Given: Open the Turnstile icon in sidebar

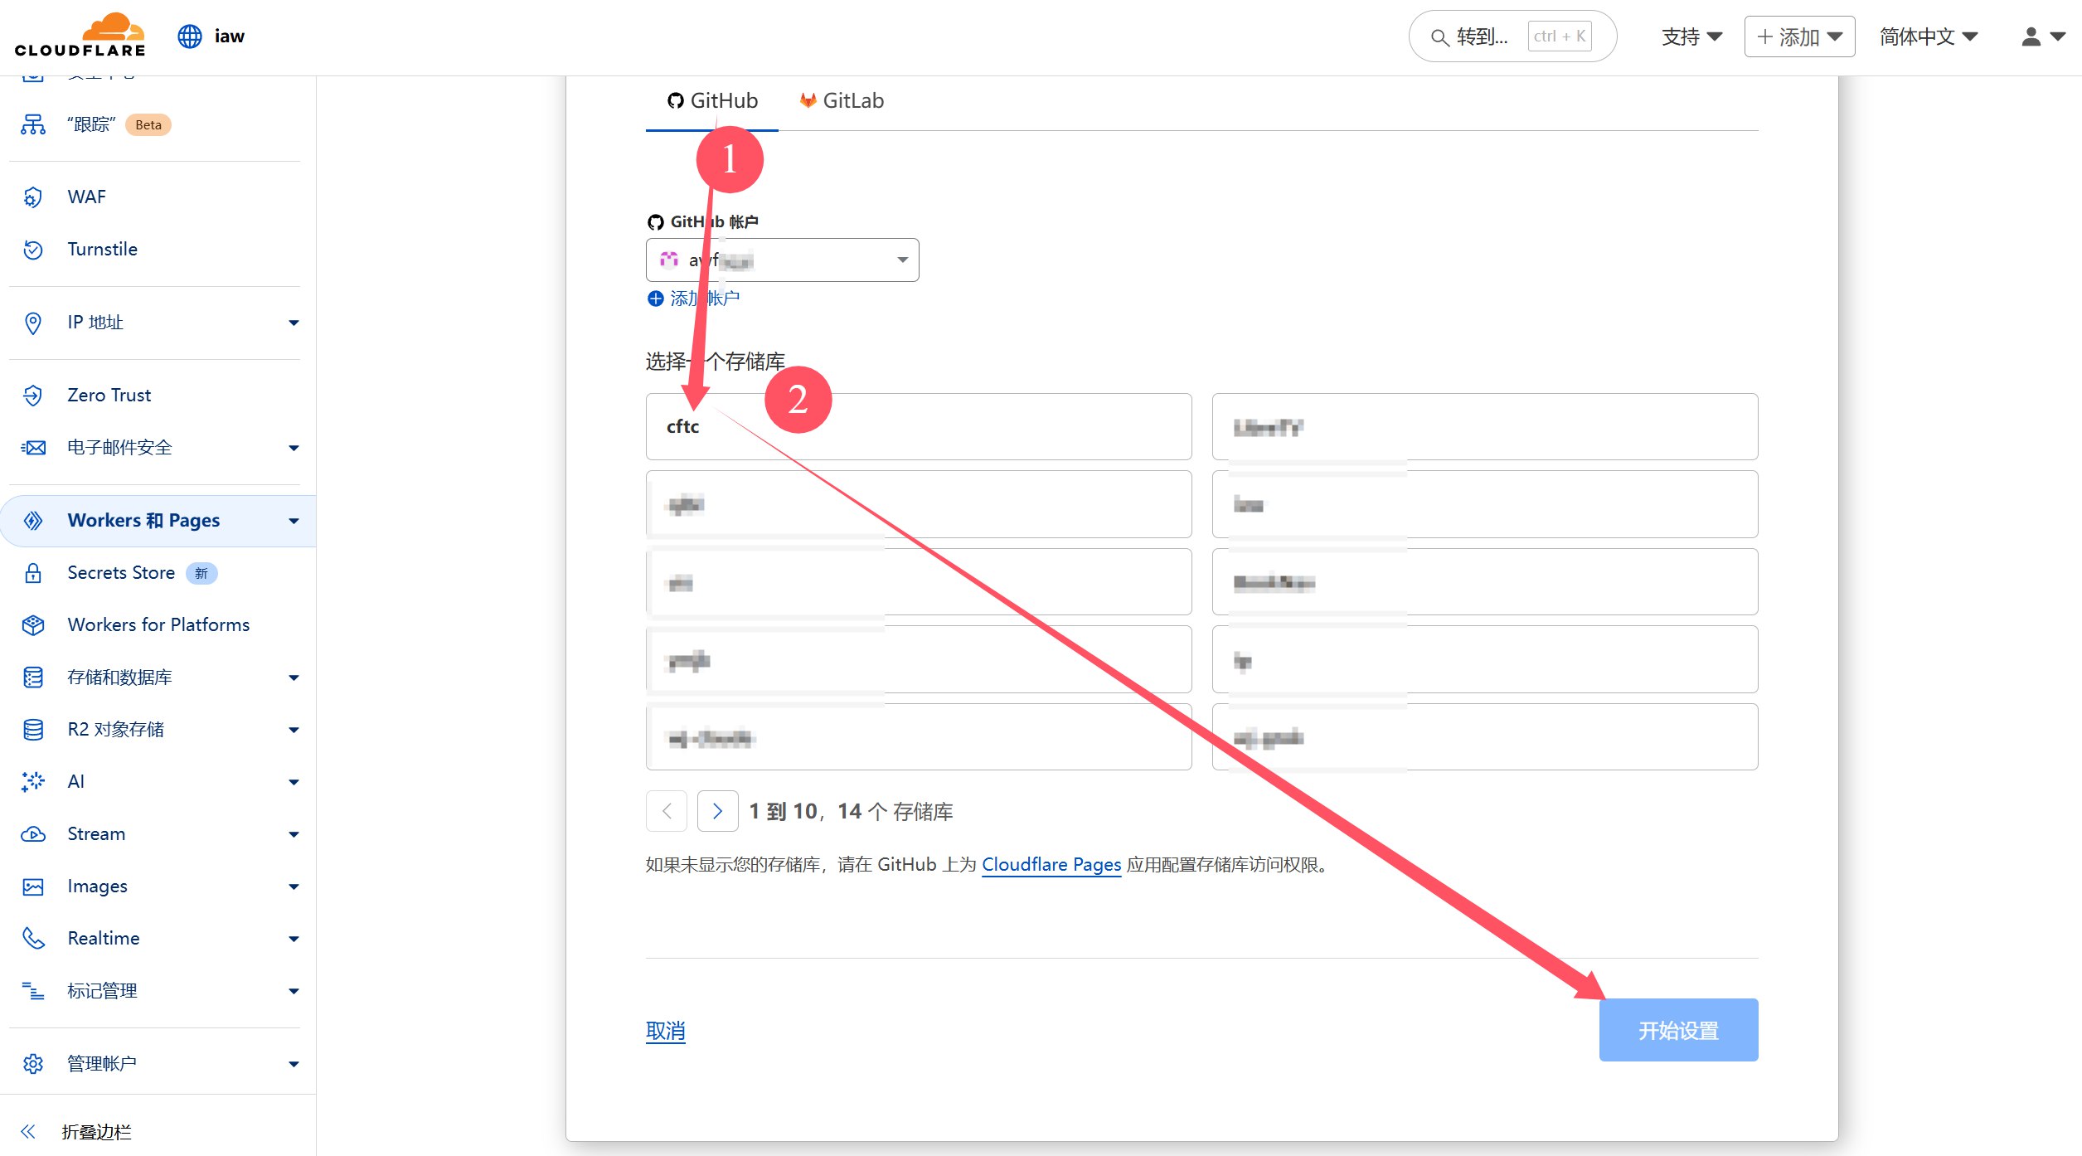Looking at the screenshot, I should (x=33, y=250).
